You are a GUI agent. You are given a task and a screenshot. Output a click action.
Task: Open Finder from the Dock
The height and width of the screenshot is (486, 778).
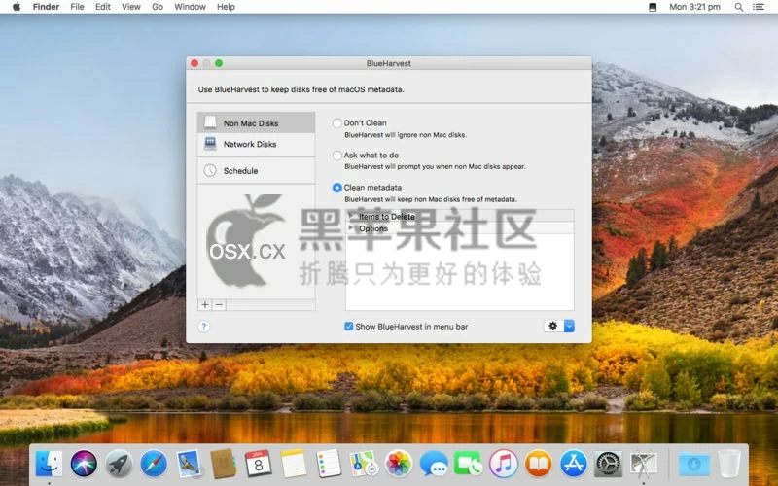pyautogui.click(x=49, y=464)
